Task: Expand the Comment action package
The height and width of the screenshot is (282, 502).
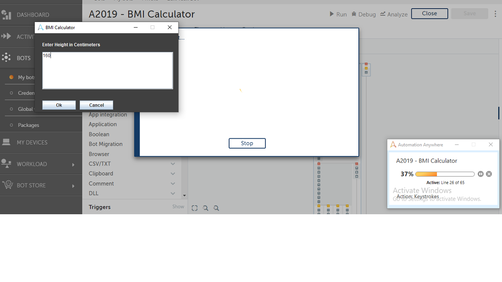Action: (173, 183)
